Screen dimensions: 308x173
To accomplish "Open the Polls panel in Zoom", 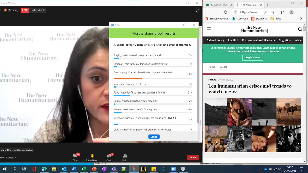I will (x=125, y=157).
